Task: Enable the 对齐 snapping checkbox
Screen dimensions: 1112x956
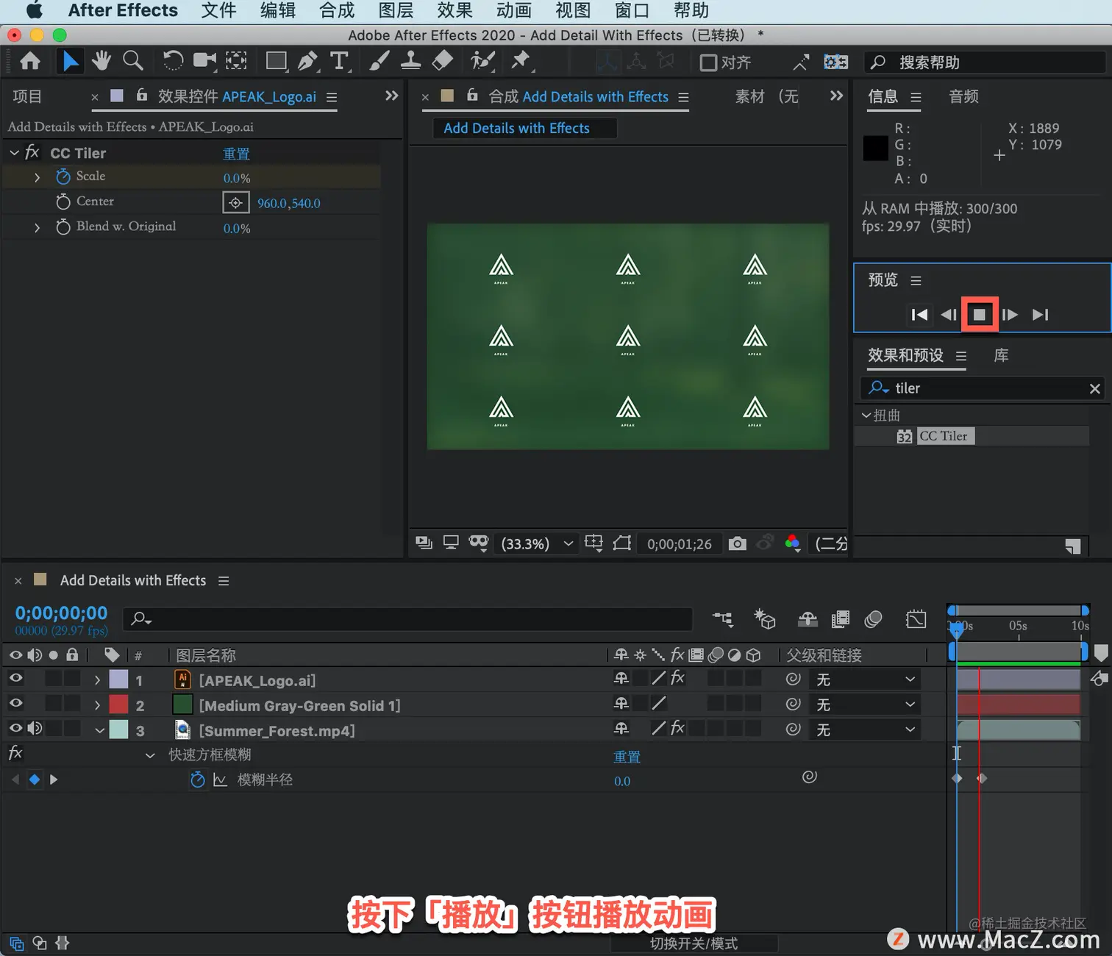Action: (x=708, y=63)
